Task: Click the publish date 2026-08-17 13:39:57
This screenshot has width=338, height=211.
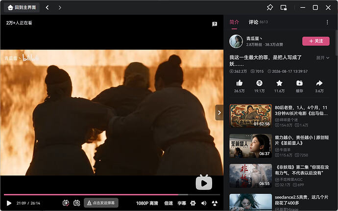Action: tap(288, 71)
